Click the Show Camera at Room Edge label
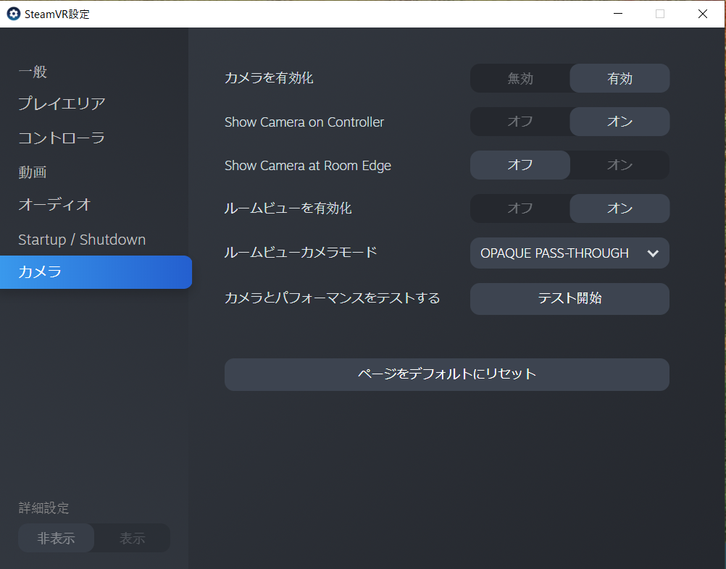The width and height of the screenshot is (726, 569). (308, 166)
